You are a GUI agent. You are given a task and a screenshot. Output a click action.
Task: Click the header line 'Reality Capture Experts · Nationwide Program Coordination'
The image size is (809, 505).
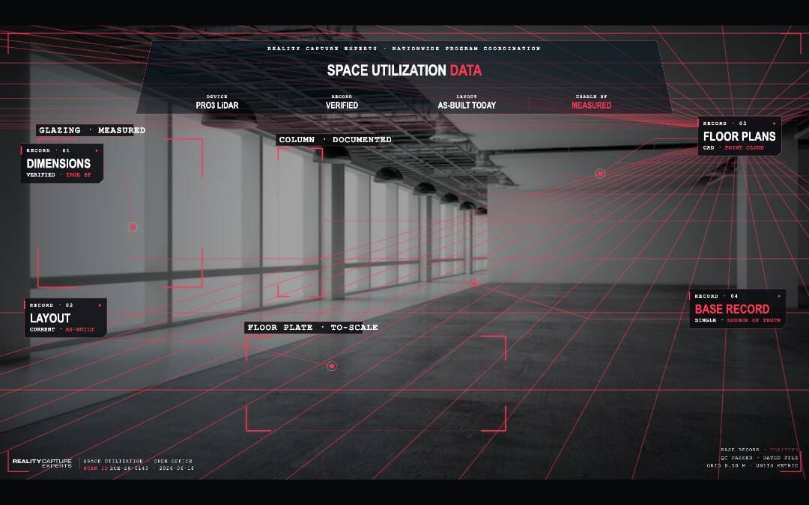(x=404, y=49)
